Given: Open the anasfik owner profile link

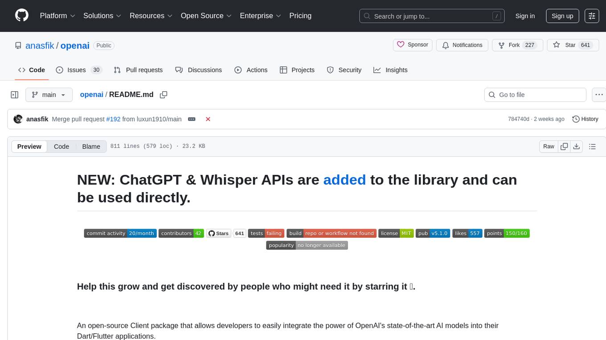Looking at the screenshot, I should pos(40,45).
